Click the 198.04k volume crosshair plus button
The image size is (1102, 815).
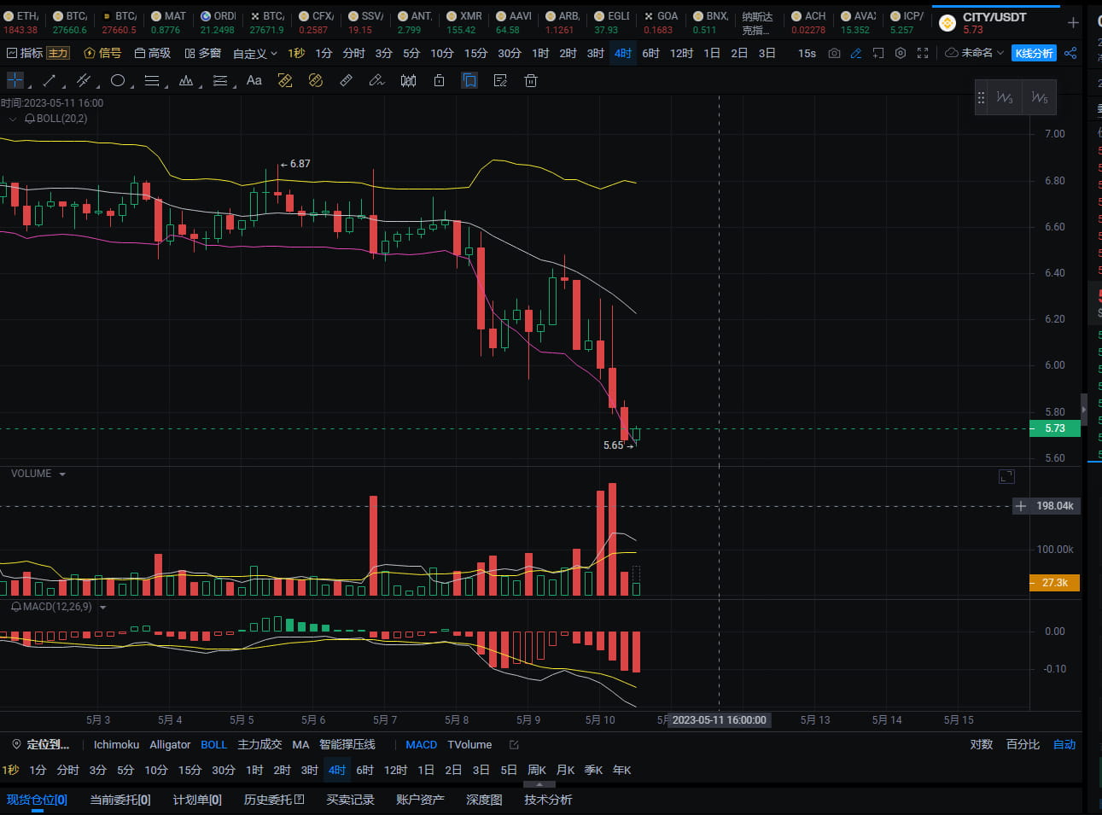[x=1021, y=506]
